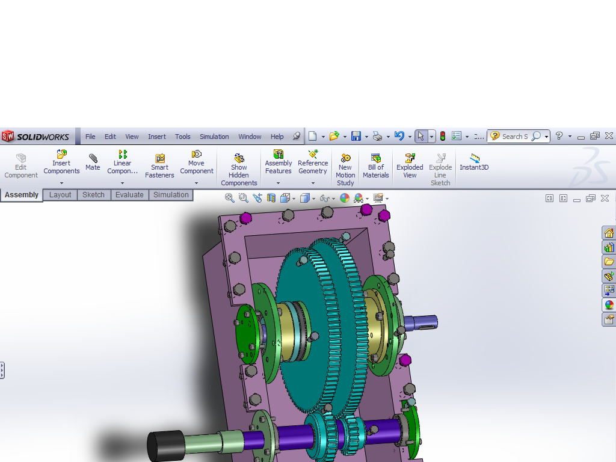Open Smart Fasteners tool
The image size is (616, 462).
coord(159,166)
